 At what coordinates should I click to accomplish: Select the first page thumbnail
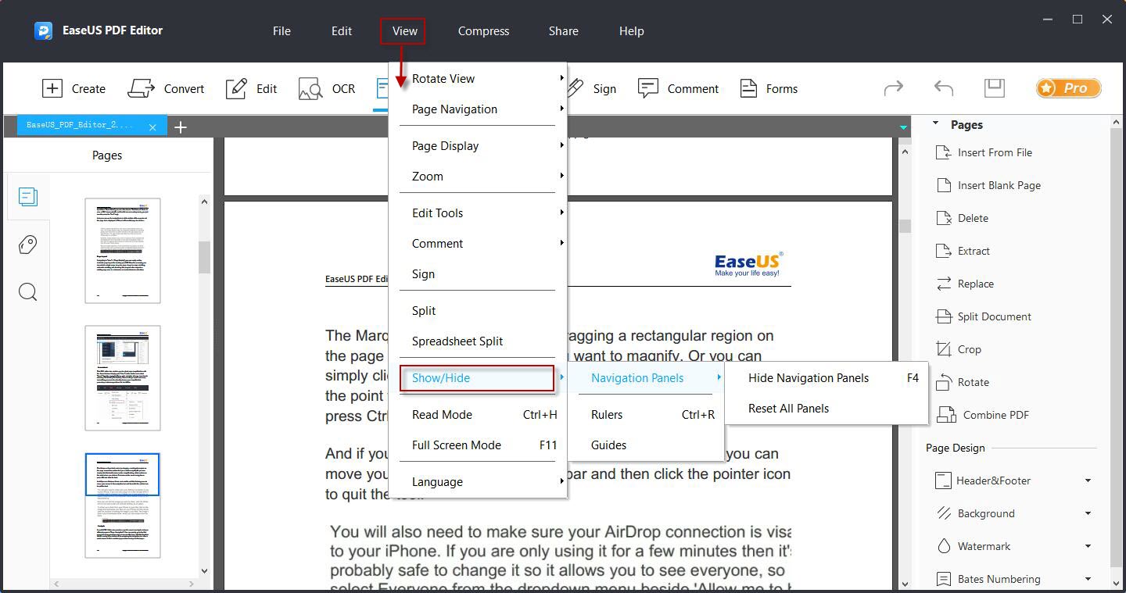click(x=123, y=251)
